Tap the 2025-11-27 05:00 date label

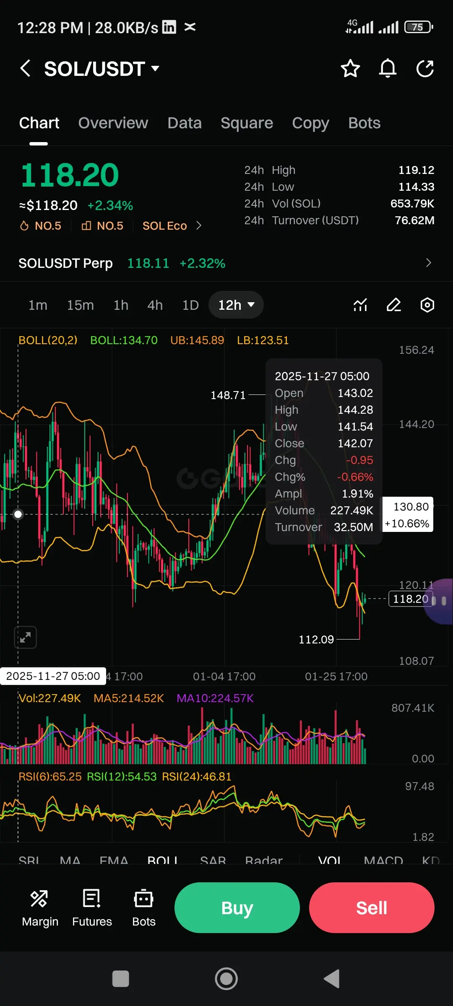(53, 676)
